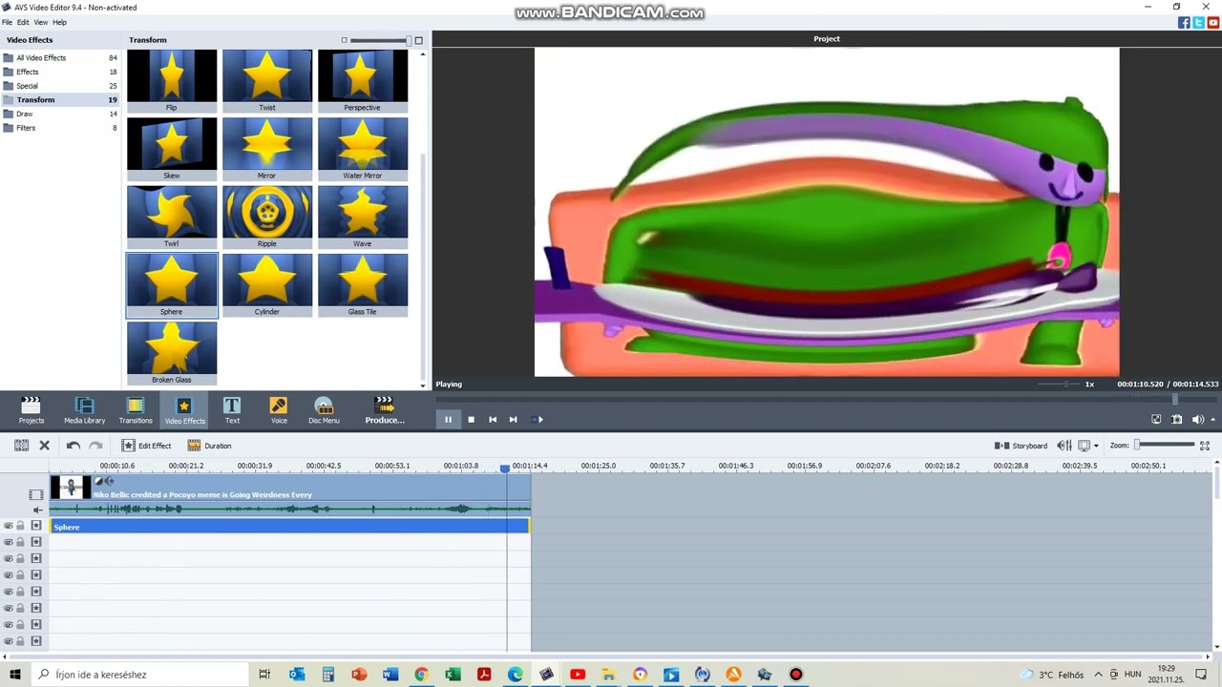Open the audio mixer
Viewport: 1222px width, 687px height.
point(1064,446)
